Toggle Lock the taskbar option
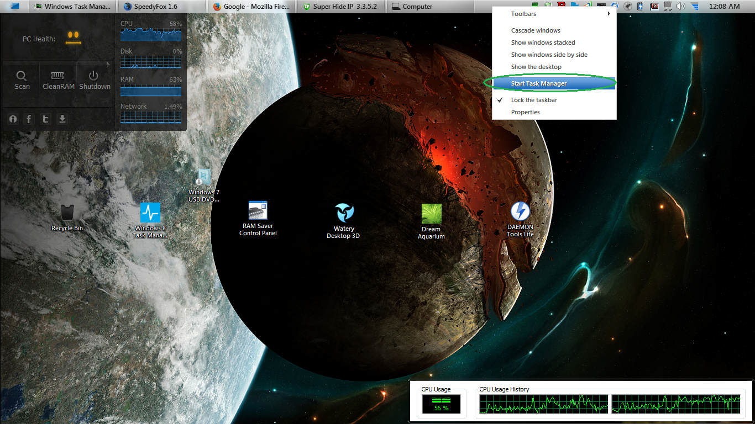This screenshot has width=755, height=424. pyautogui.click(x=554, y=100)
